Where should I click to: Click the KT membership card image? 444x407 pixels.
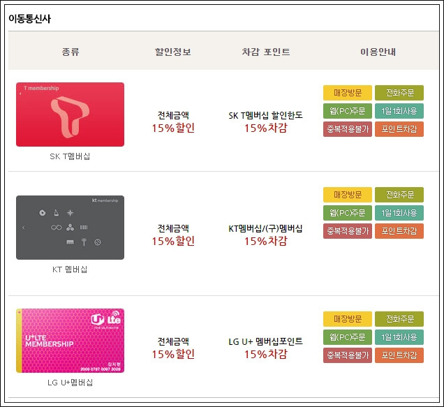70,228
